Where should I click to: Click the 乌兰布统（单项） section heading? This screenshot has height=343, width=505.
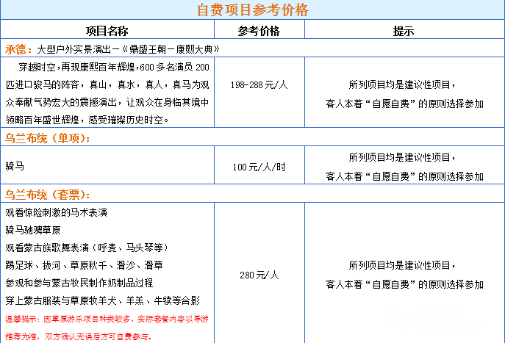pyautogui.click(x=48, y=139)
